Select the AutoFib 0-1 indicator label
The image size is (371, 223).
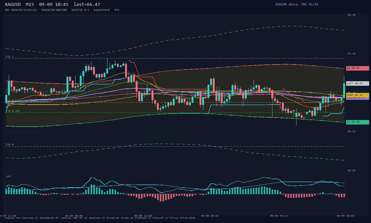pos(80,10)
